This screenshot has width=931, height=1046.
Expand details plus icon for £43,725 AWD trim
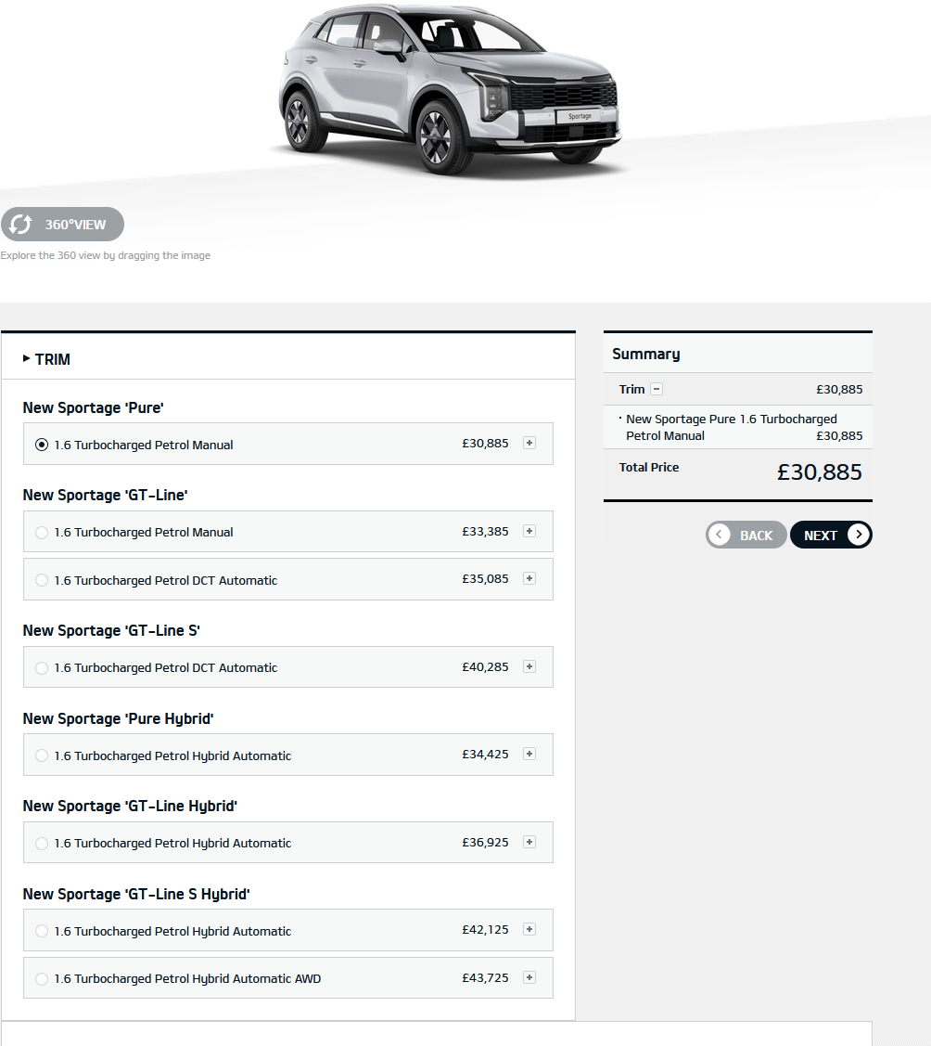pos(529,977)
